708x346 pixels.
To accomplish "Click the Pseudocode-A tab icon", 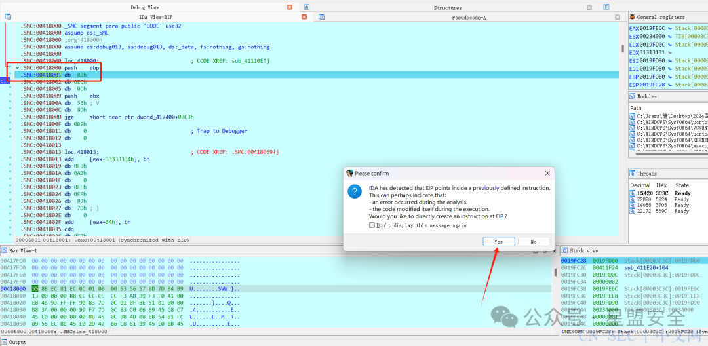I will [321, 16].
